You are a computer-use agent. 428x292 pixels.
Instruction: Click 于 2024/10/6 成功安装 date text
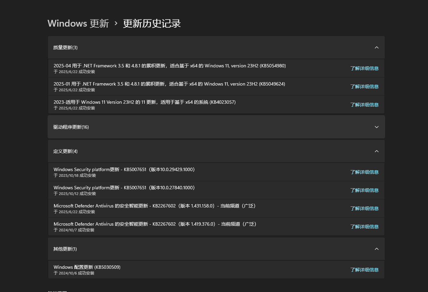tap(74, 273)
